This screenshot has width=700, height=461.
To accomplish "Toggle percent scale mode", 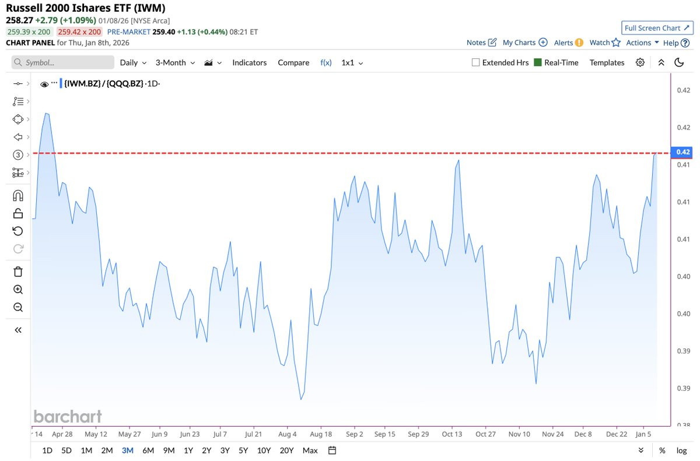I will (x=662, y=451).
